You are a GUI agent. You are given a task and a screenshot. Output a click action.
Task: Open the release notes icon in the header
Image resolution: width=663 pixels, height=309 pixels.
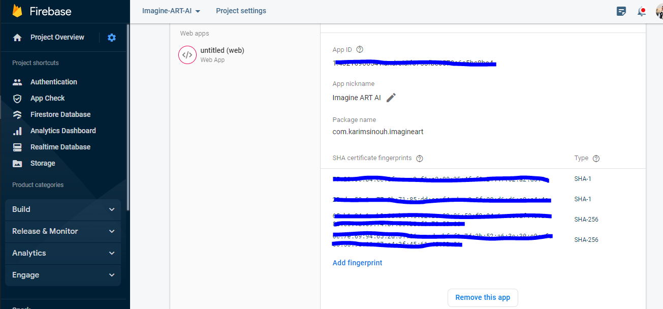click(621, 11)
